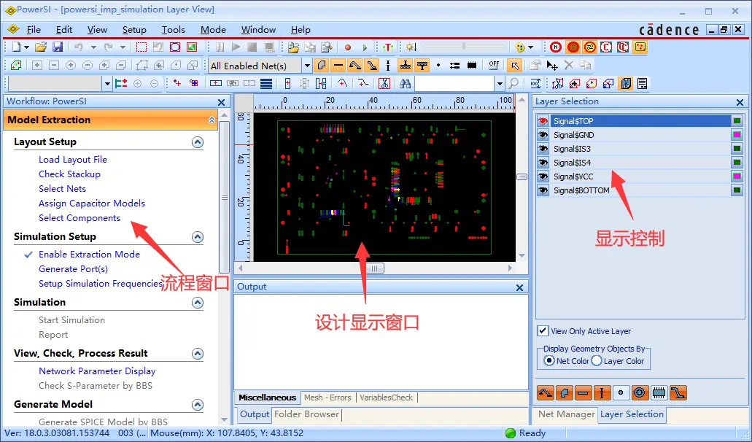Click the move pointer with cross arrows icon
The height and width of the screenshot is (442, 752).
click(552, 65)
